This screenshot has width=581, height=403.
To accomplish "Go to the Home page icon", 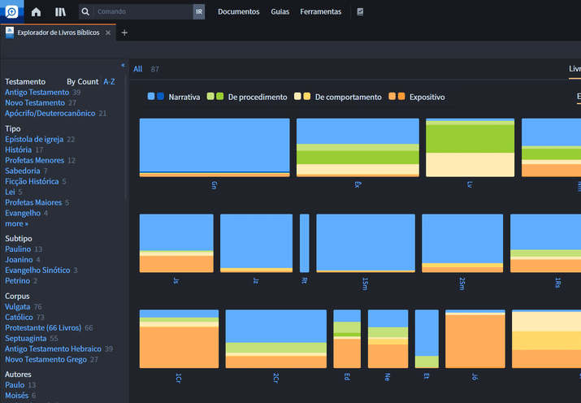I will [36, 12].
